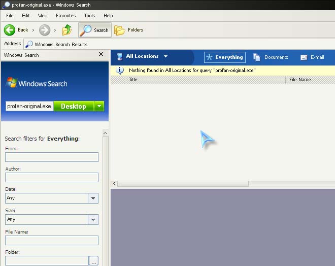The height and width of the screenshot is (266, 335).
Task: Click the All Locations computer icon
Action: [120, 56]
